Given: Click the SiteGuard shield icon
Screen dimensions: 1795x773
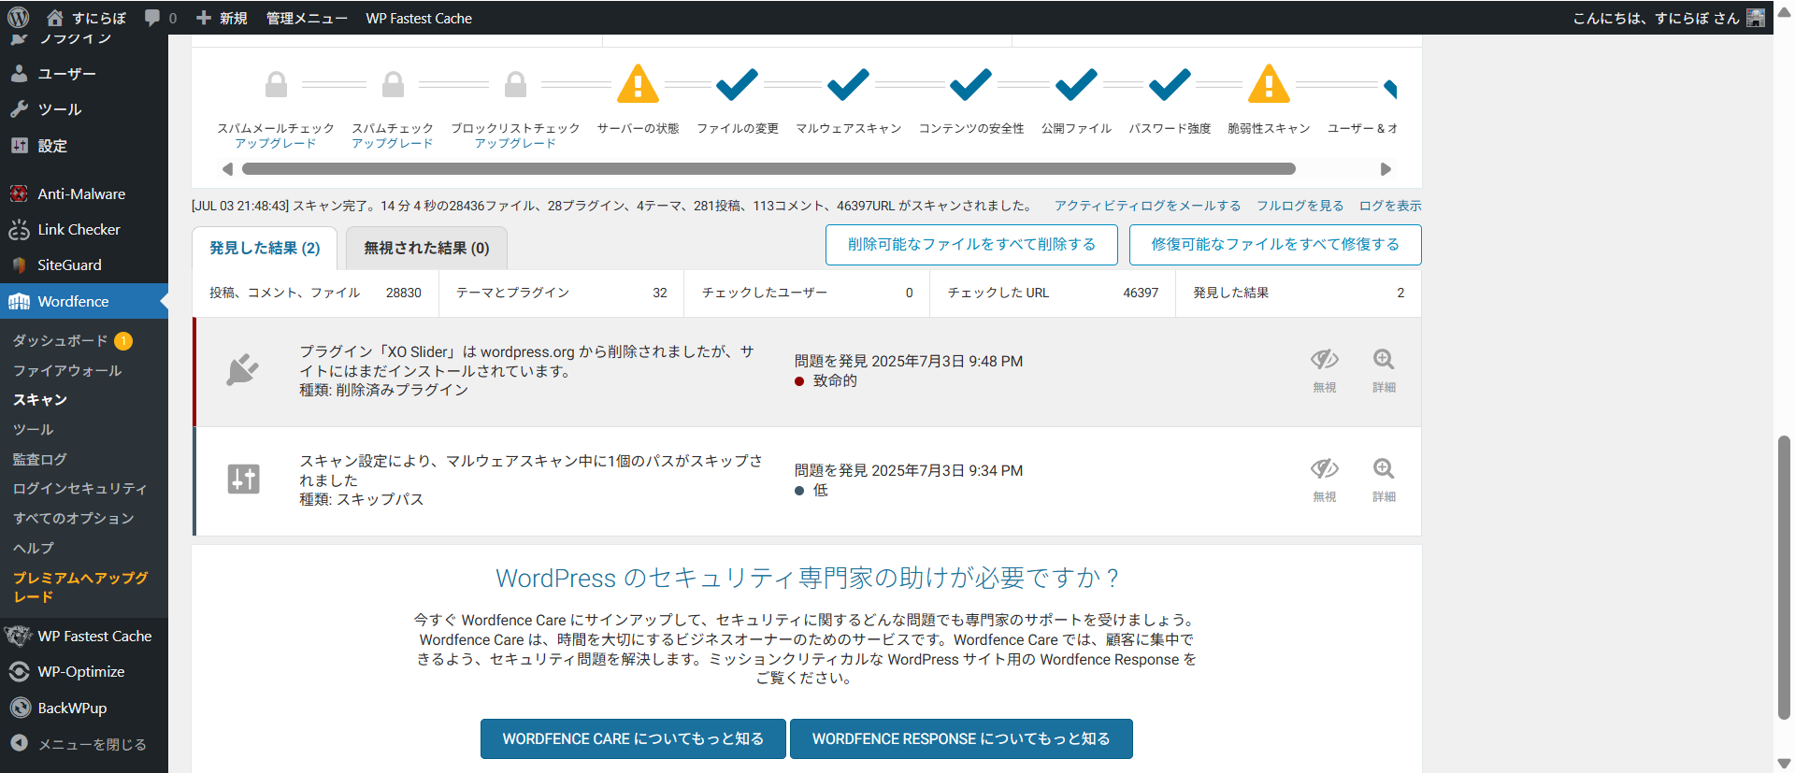Looking at the screenshot, I should pyautogui.click(x=19, y=265).
